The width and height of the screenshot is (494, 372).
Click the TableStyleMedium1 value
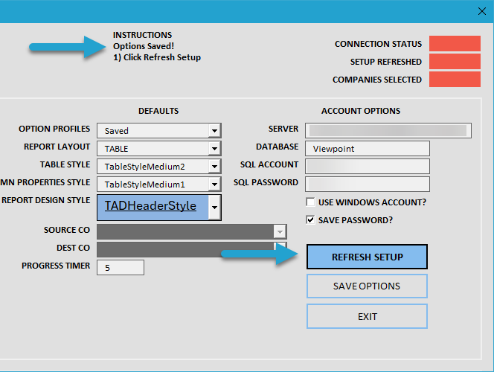point(144,185)
